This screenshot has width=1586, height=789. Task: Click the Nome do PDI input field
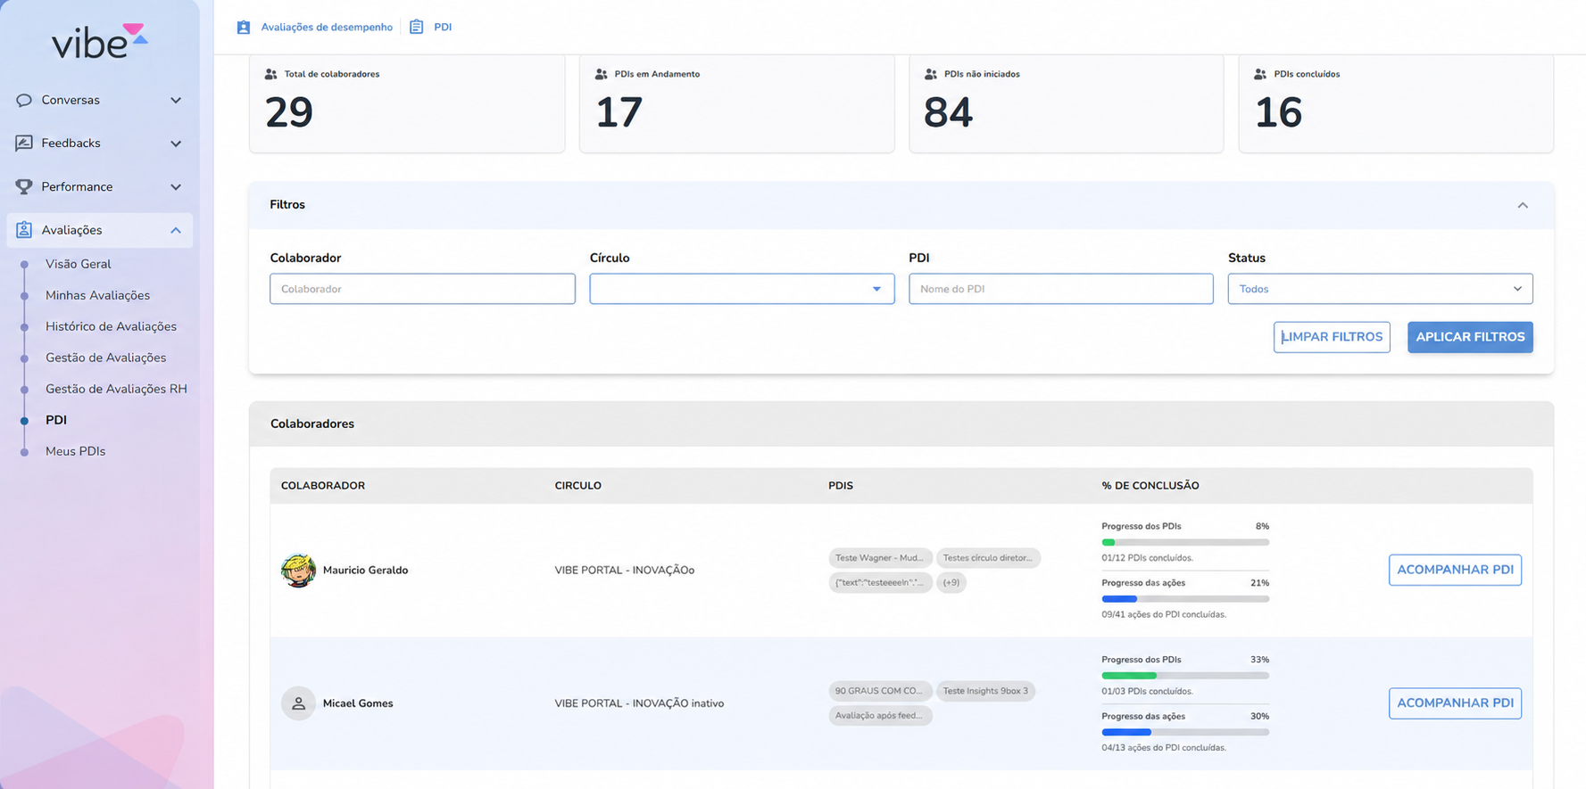tap(1060, 289)
